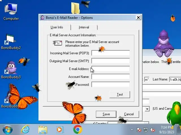
Task: Click into the Password field
Action: 111,84
